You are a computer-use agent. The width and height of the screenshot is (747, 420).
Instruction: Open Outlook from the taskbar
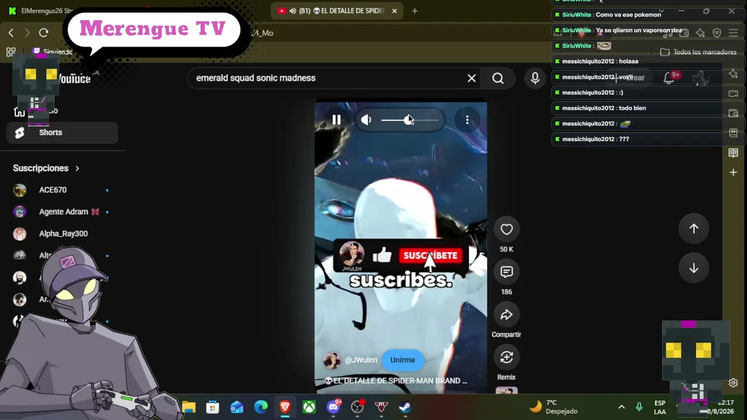click(x=236, y=407)
